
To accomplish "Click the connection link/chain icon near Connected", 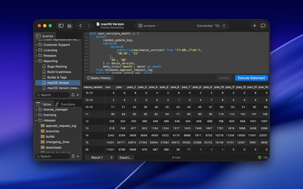I will (x=218, y=26).
